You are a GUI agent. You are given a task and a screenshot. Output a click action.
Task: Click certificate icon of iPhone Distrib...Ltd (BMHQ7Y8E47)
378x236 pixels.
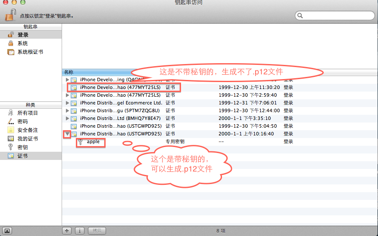74,118
